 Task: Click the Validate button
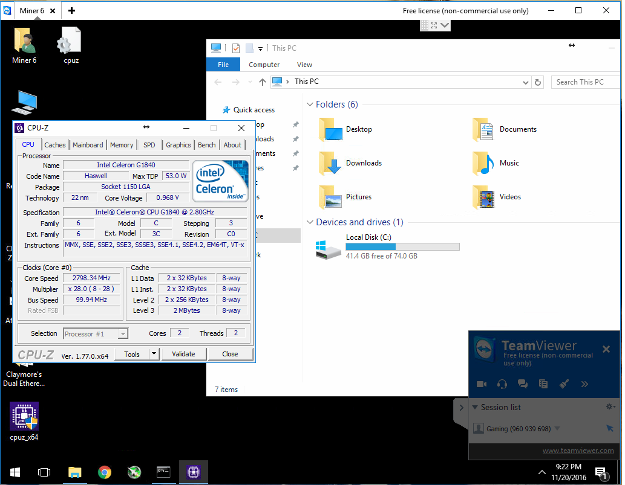(183, 354)
